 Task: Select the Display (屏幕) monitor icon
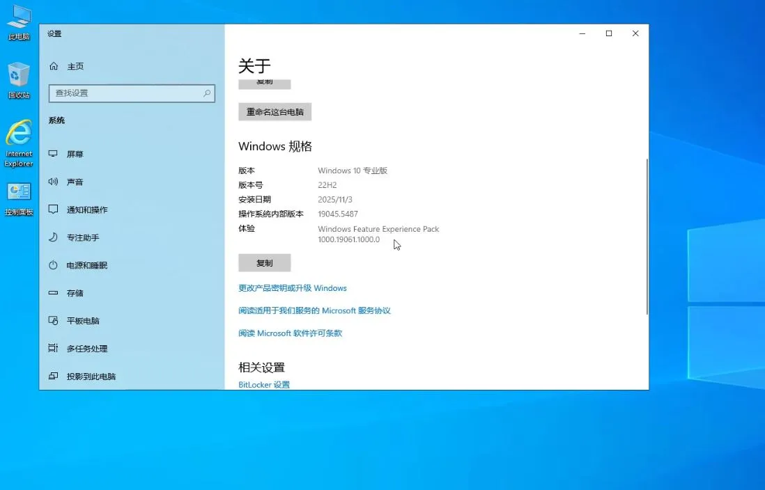coord(54,154)
